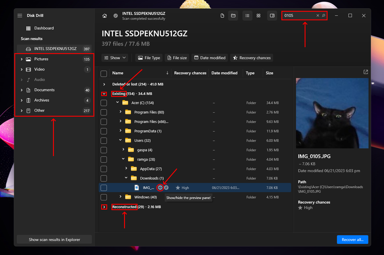Collapse the Downloads (1) folder
384x255 pixels.
[126, 178]
